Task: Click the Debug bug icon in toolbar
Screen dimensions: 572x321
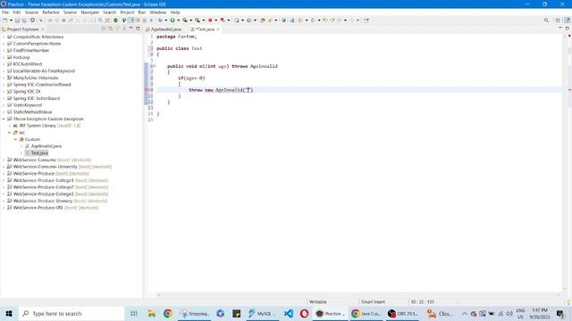Action: point(160,21)
